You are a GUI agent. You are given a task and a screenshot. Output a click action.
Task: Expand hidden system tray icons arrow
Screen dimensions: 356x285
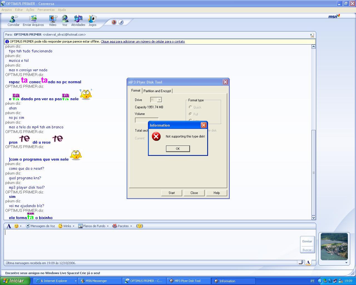[x=320, y=281]
